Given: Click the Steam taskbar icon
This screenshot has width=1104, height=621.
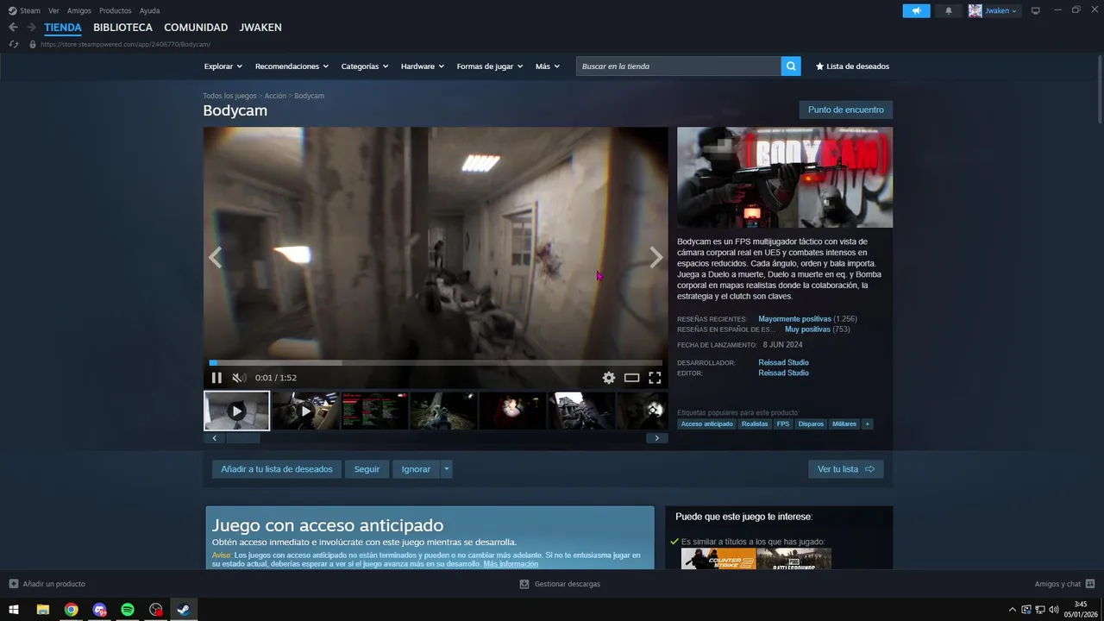Looking at the screenshot, I should click(183, 610).
